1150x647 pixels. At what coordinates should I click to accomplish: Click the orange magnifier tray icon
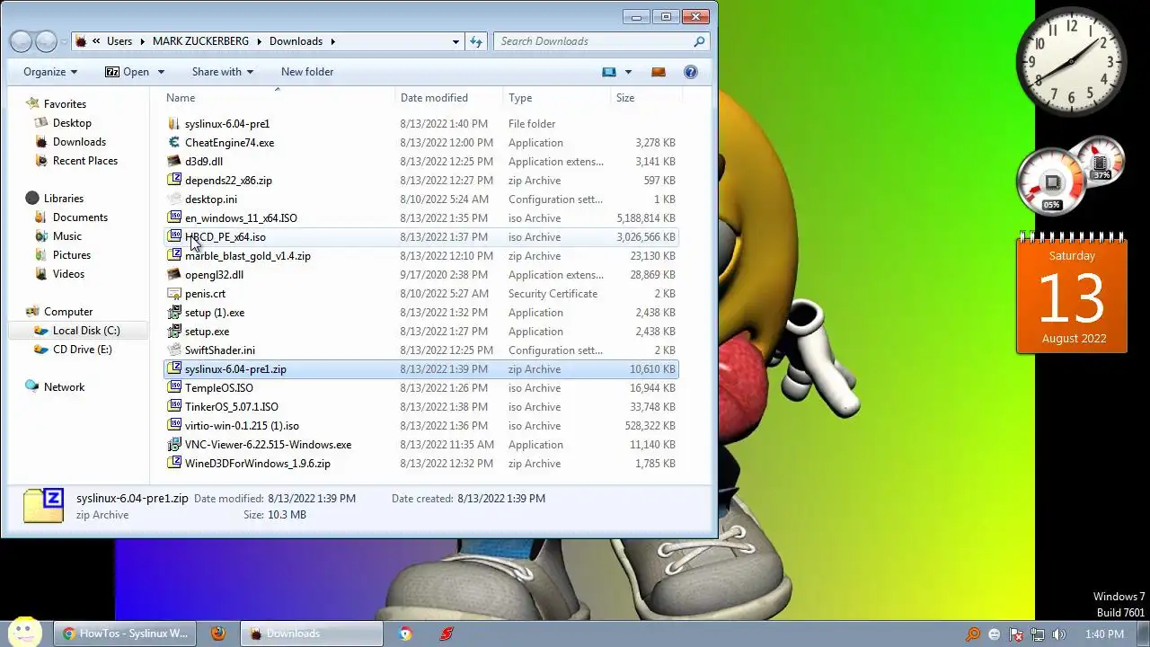[973, 634]
